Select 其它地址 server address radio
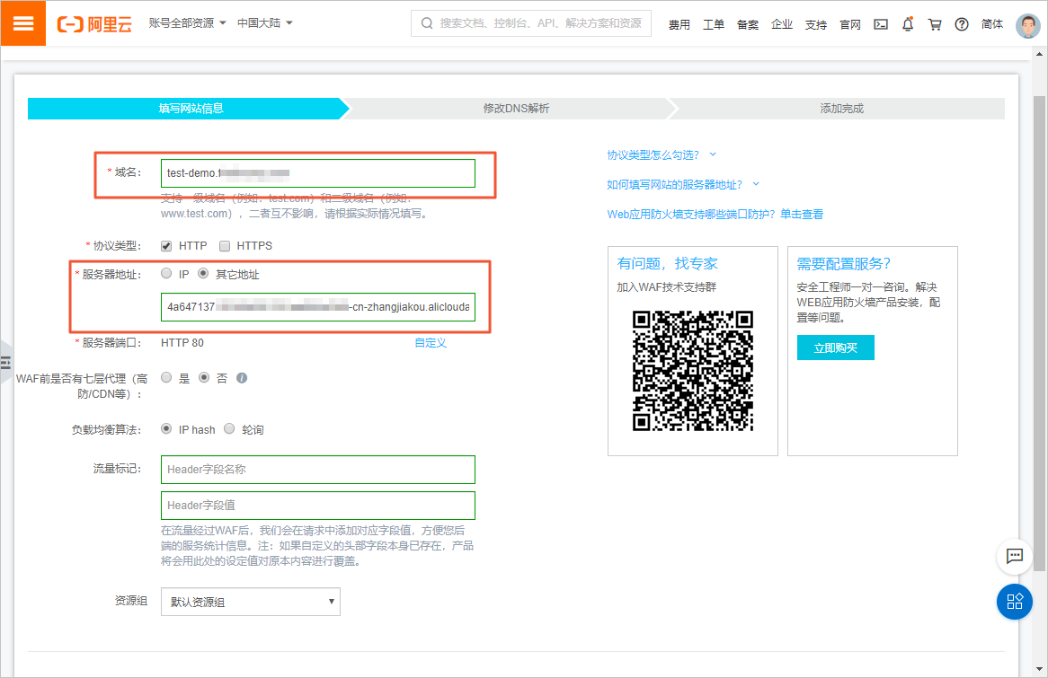Image resolution: width=1048 pixels, height=678 pixels. point(203,273)
